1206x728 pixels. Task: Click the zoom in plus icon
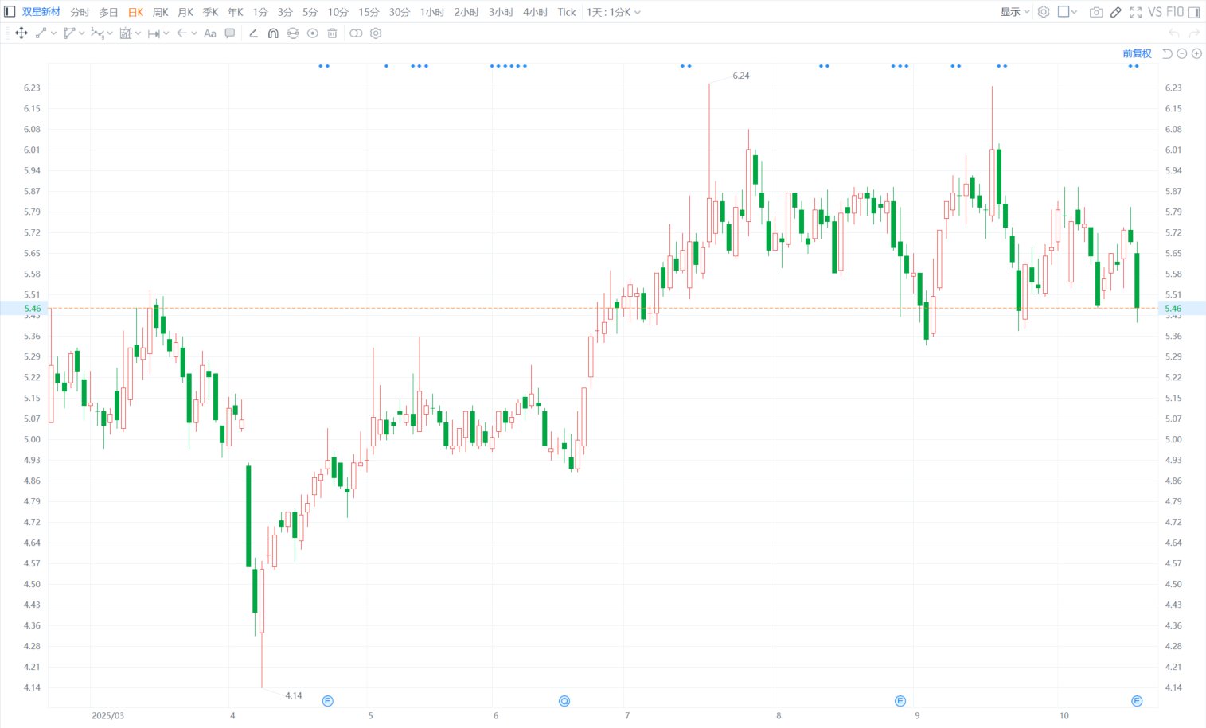click(1196, 53)
